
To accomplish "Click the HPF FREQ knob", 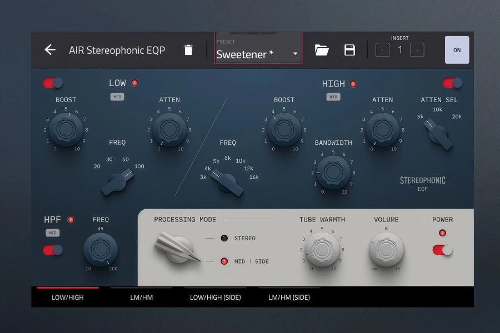I will (101, 250).
